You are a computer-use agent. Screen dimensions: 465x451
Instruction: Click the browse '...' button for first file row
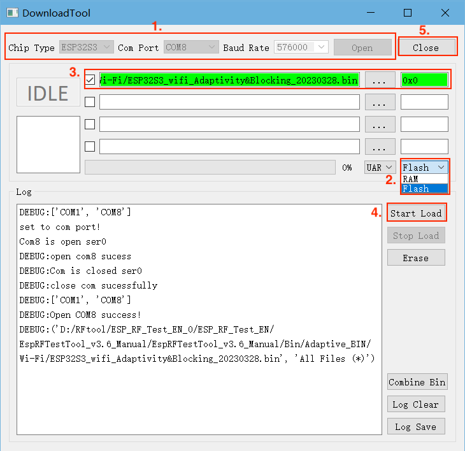[380, 80]
